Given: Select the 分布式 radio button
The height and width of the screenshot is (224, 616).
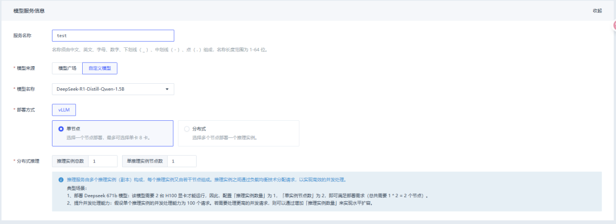Looking at the screenshot, I should (x=187, y=129).
